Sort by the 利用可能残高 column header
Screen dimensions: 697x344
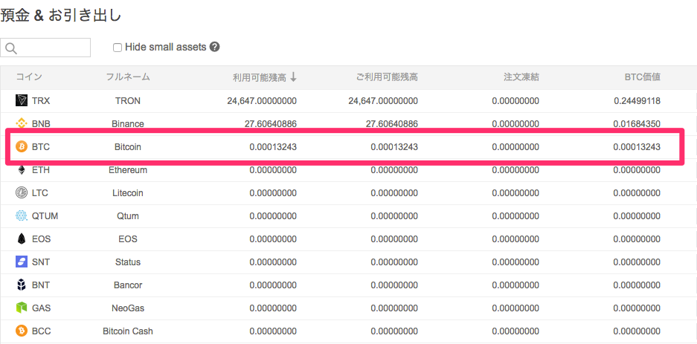click(260, 77)
